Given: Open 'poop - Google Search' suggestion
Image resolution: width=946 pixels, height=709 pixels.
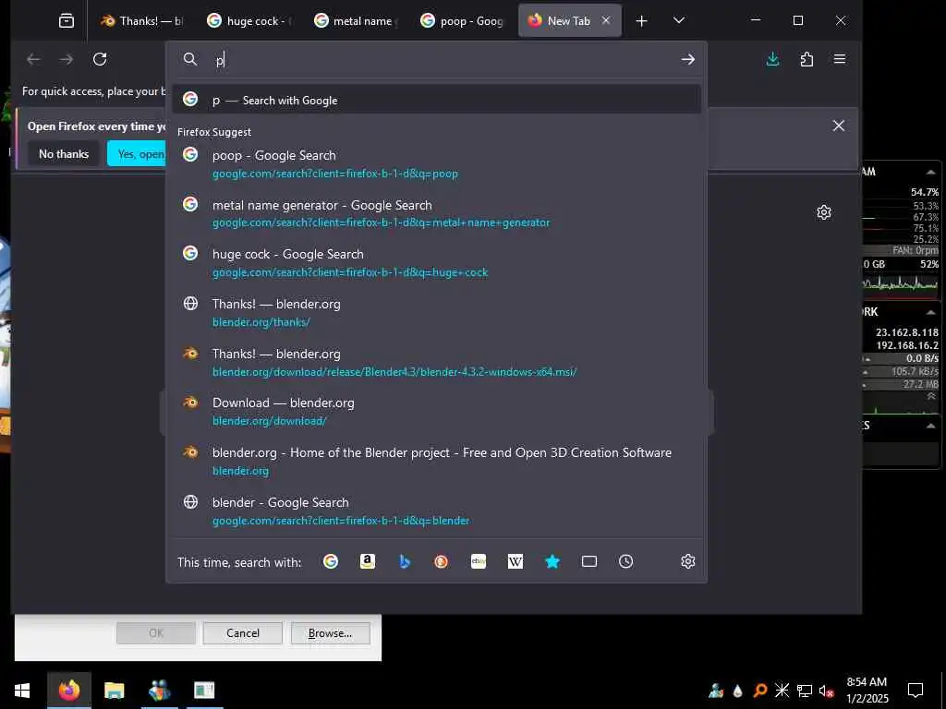Looking at the screenshot, I should click(436, 164).
